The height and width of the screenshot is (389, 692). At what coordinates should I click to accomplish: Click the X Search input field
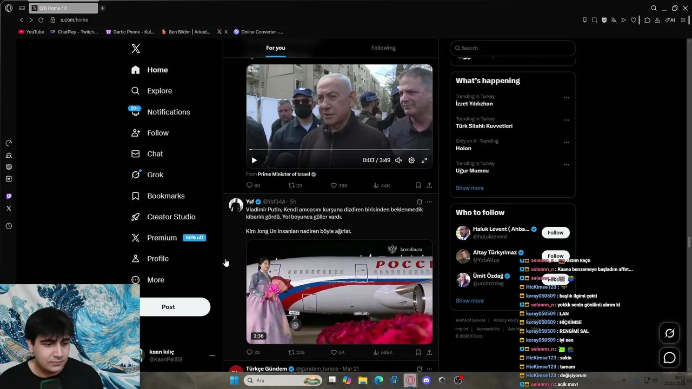coord(513,48)
